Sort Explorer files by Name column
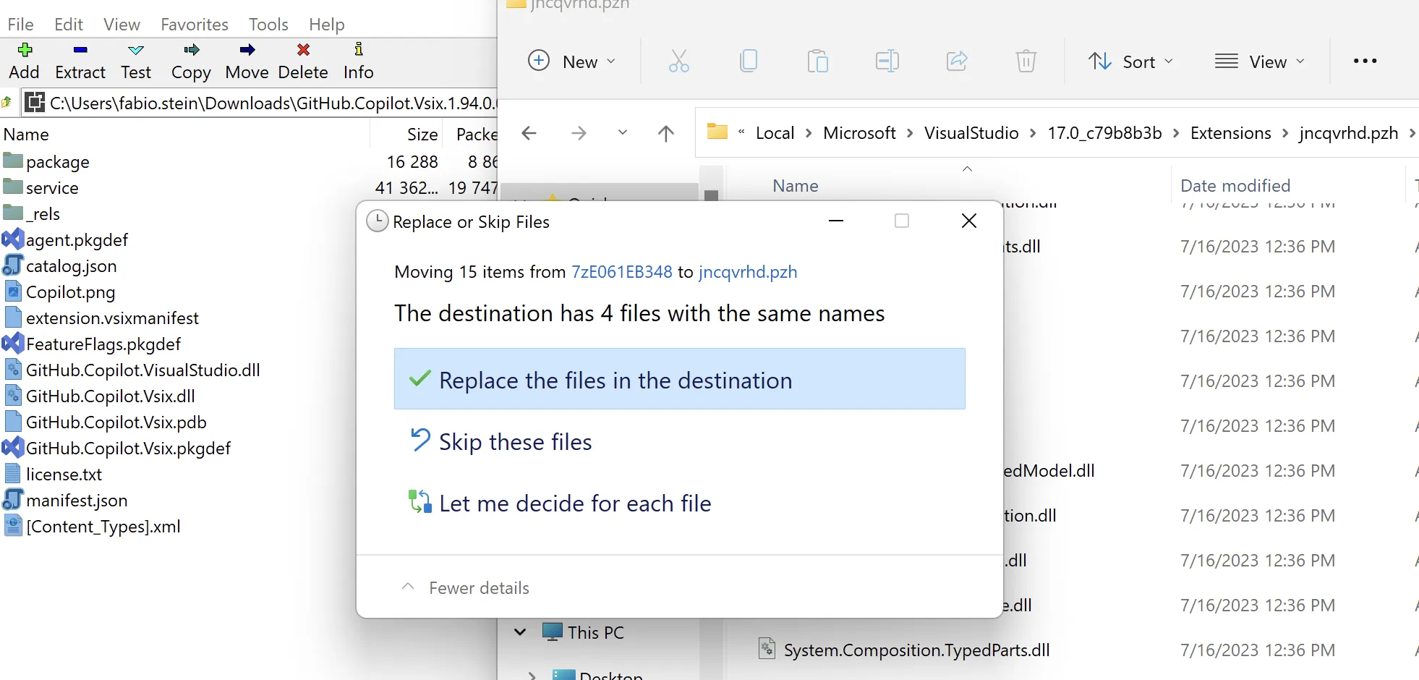 coord(795,186)
